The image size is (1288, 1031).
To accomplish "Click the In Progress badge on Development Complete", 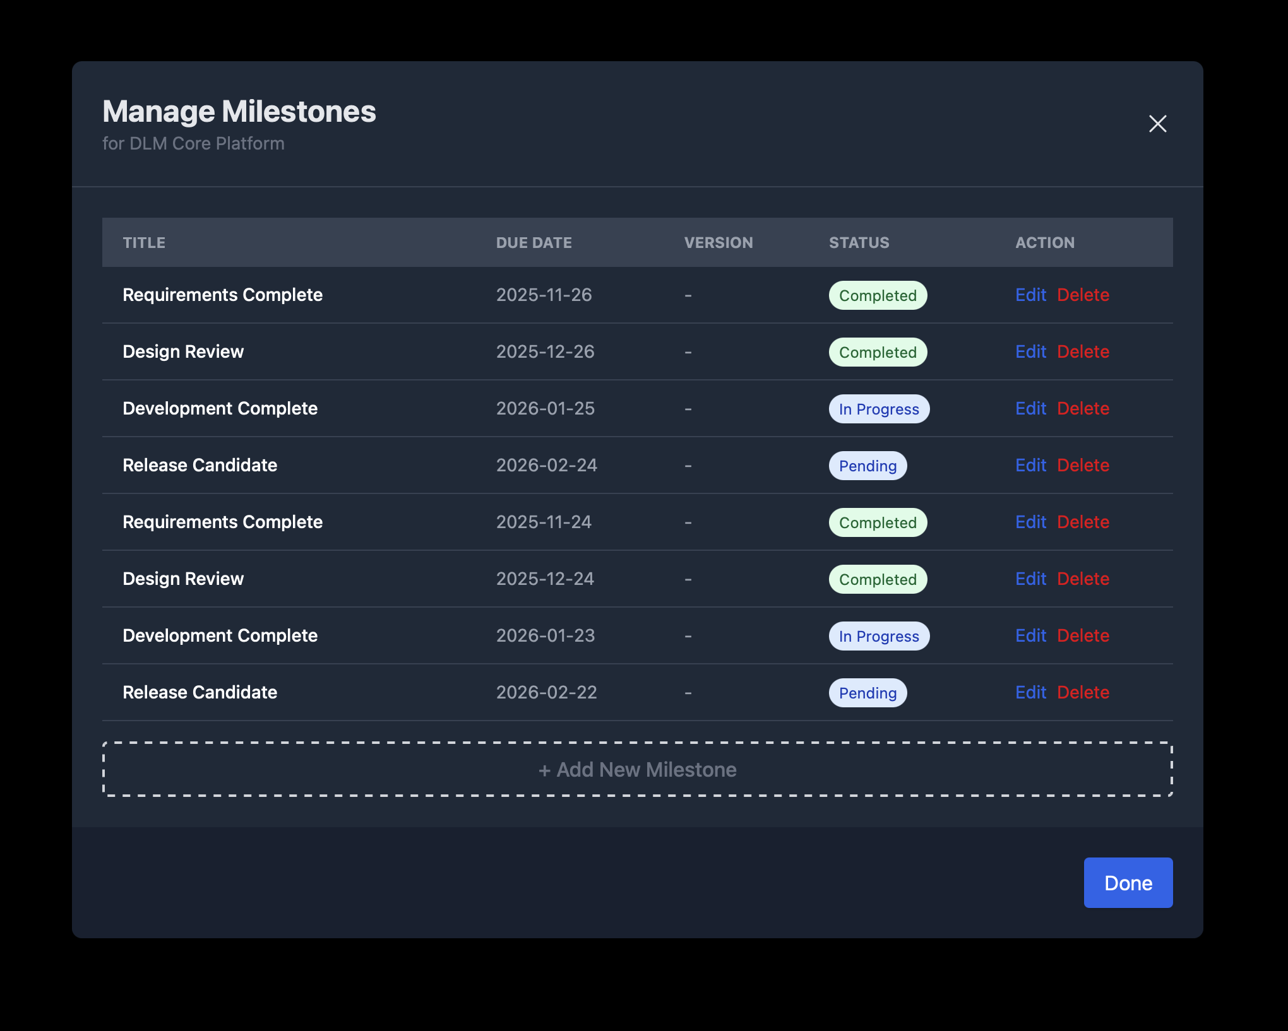I will click(x=879, y=408).
